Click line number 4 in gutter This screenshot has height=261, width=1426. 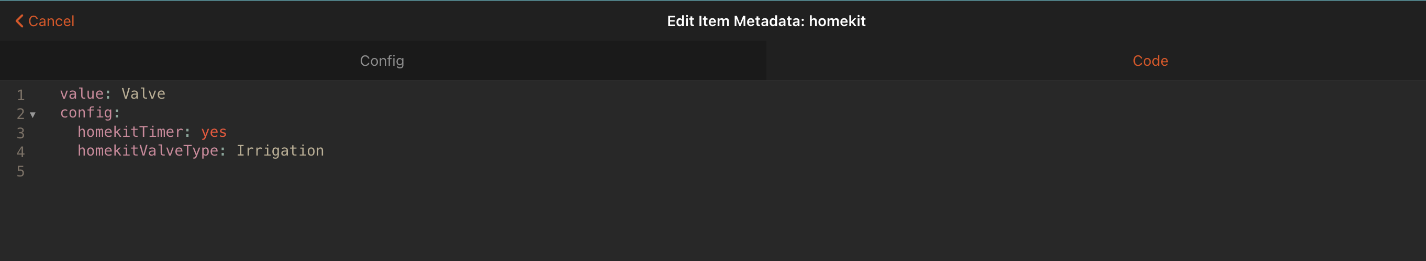(x=20, y=152)
